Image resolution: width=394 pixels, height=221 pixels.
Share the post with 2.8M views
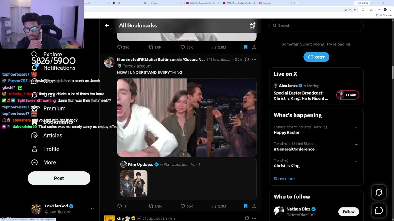[x=254, y=47]
